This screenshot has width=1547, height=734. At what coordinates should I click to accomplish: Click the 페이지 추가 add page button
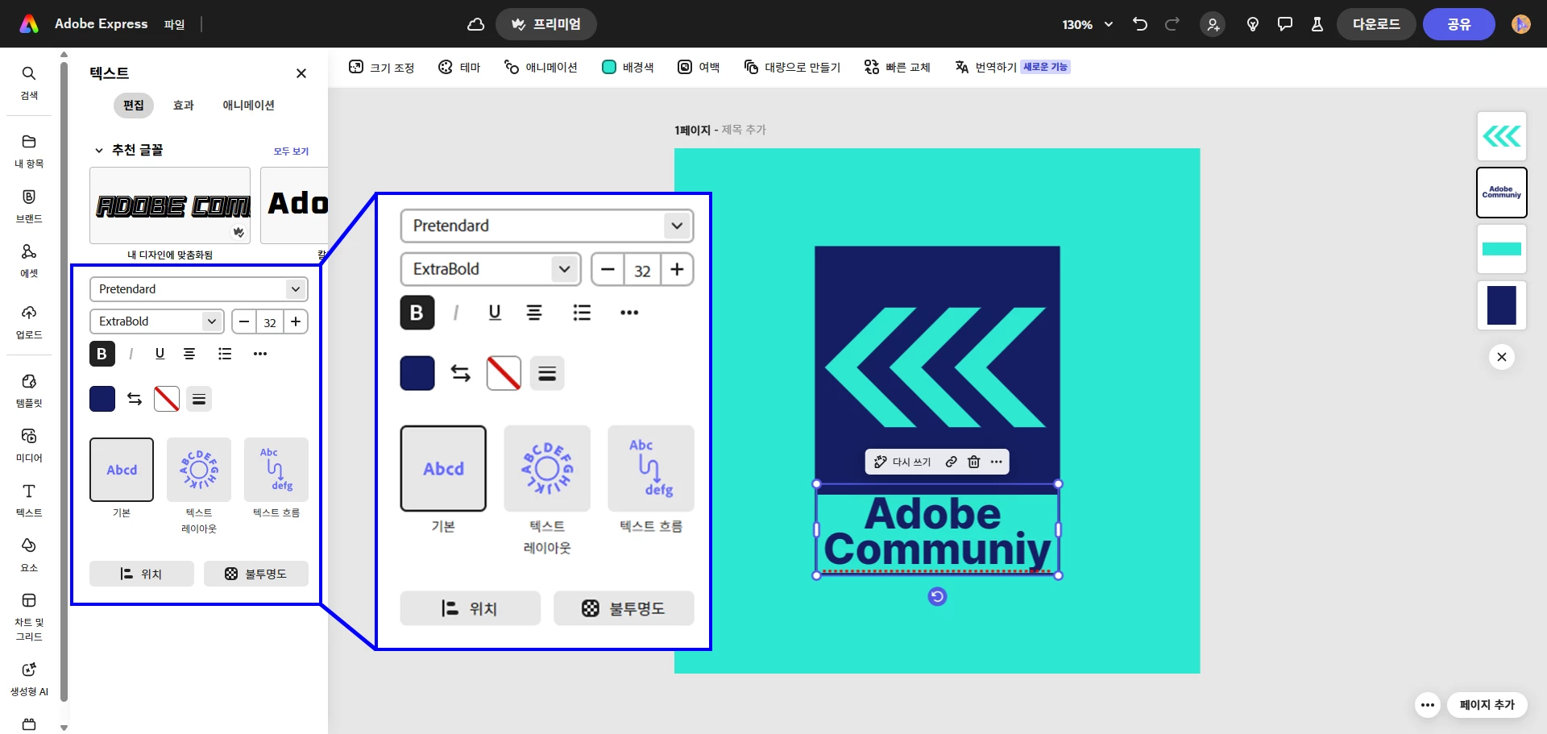pyautogui.click(x=1487, y=705)
